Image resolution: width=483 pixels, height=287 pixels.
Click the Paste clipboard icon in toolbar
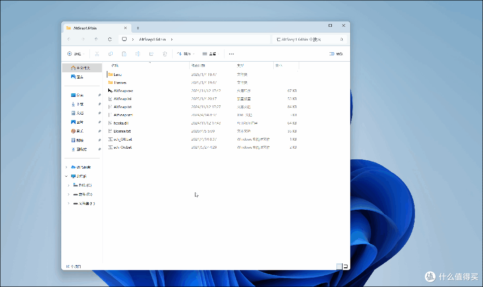(124, 54)
